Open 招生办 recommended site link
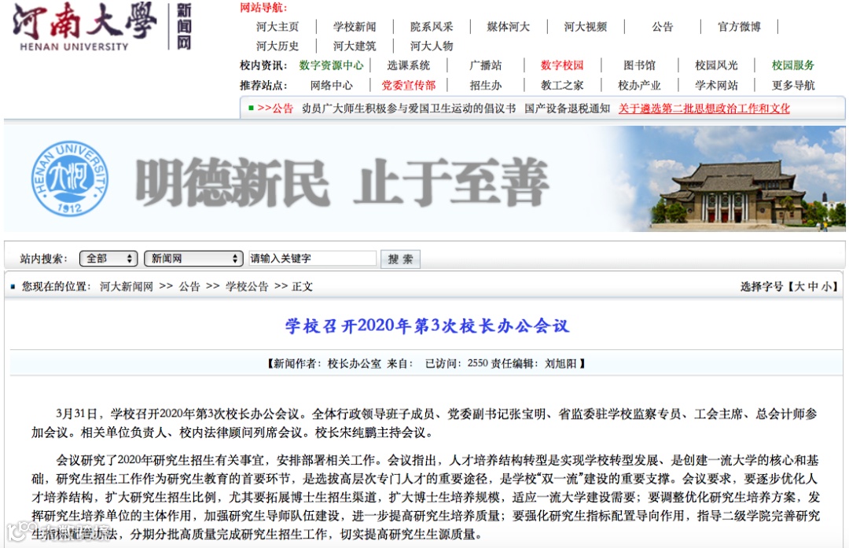The width and height of the screenshot is (849, 548). pos(485,85)
